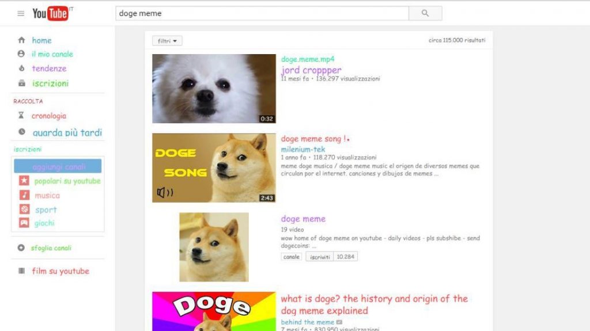
Task: Click the doge meme channel avatar thumbnail
Action: (214, 247)
